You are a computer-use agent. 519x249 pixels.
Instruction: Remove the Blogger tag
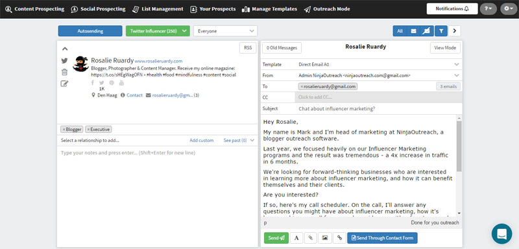click(64, 130)
